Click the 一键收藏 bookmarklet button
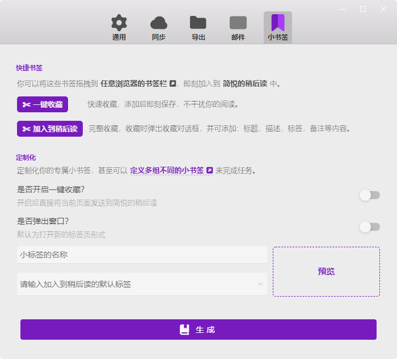Image resolution: width=397 pixels, height=359 pixels. click(43, 104)
